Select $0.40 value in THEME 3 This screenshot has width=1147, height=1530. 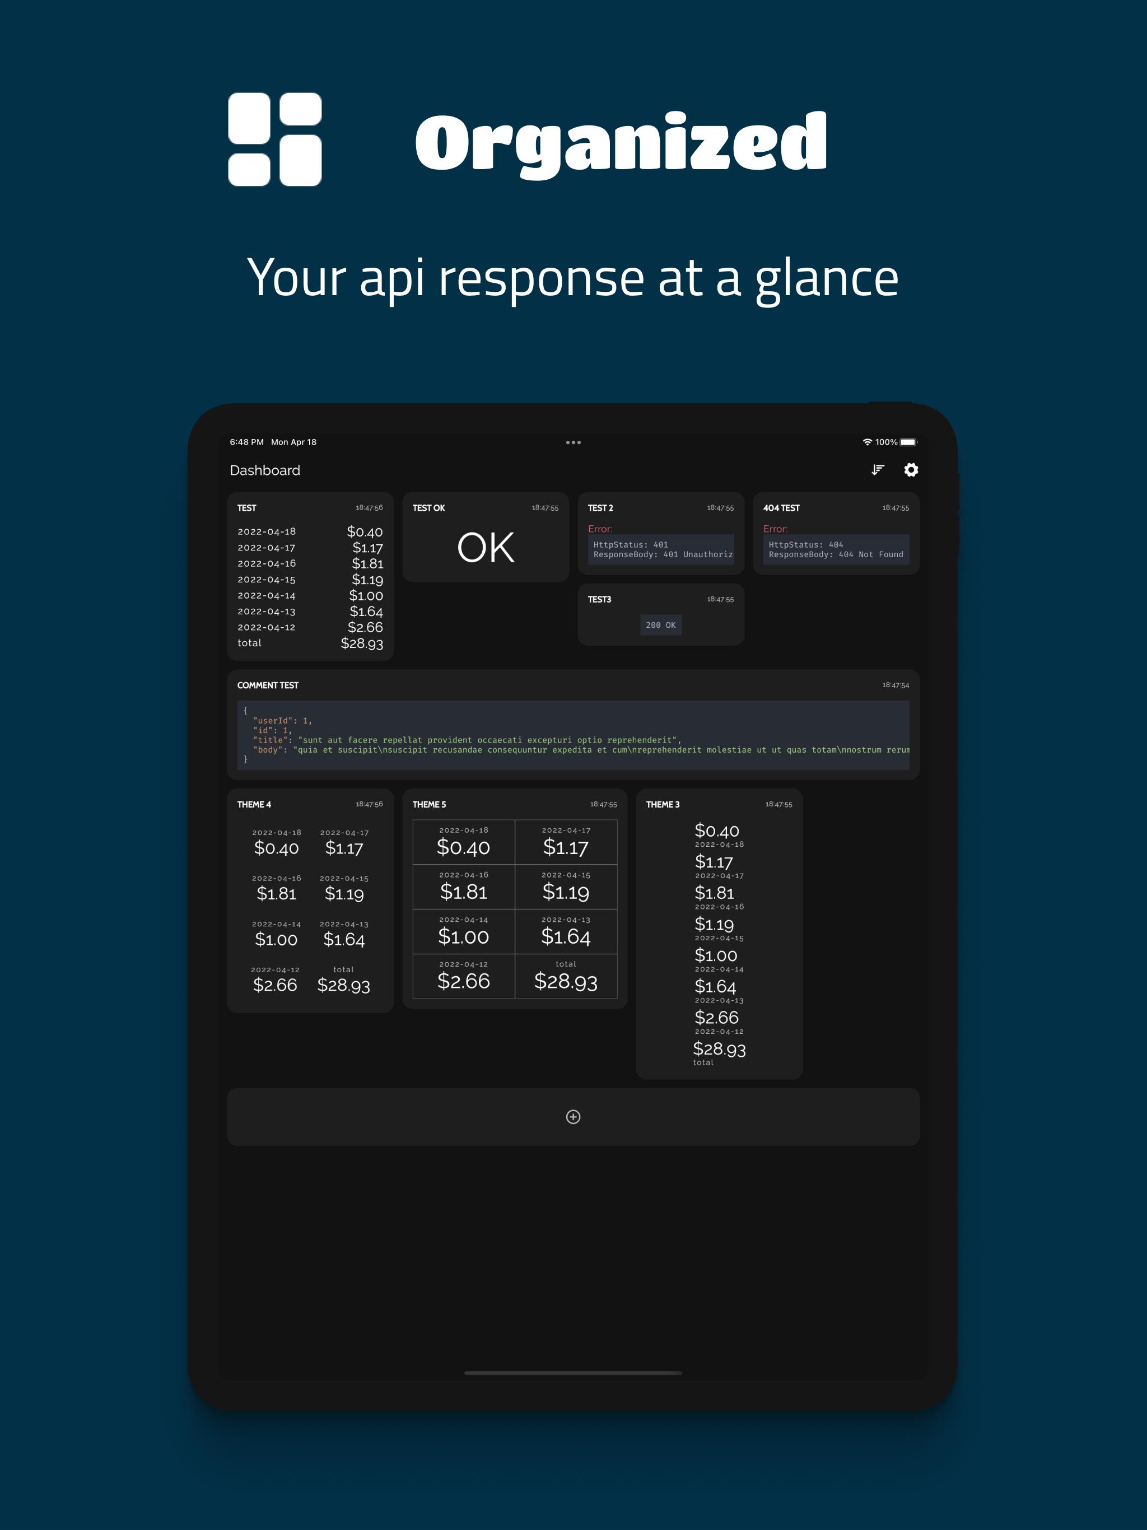point(717,831)
